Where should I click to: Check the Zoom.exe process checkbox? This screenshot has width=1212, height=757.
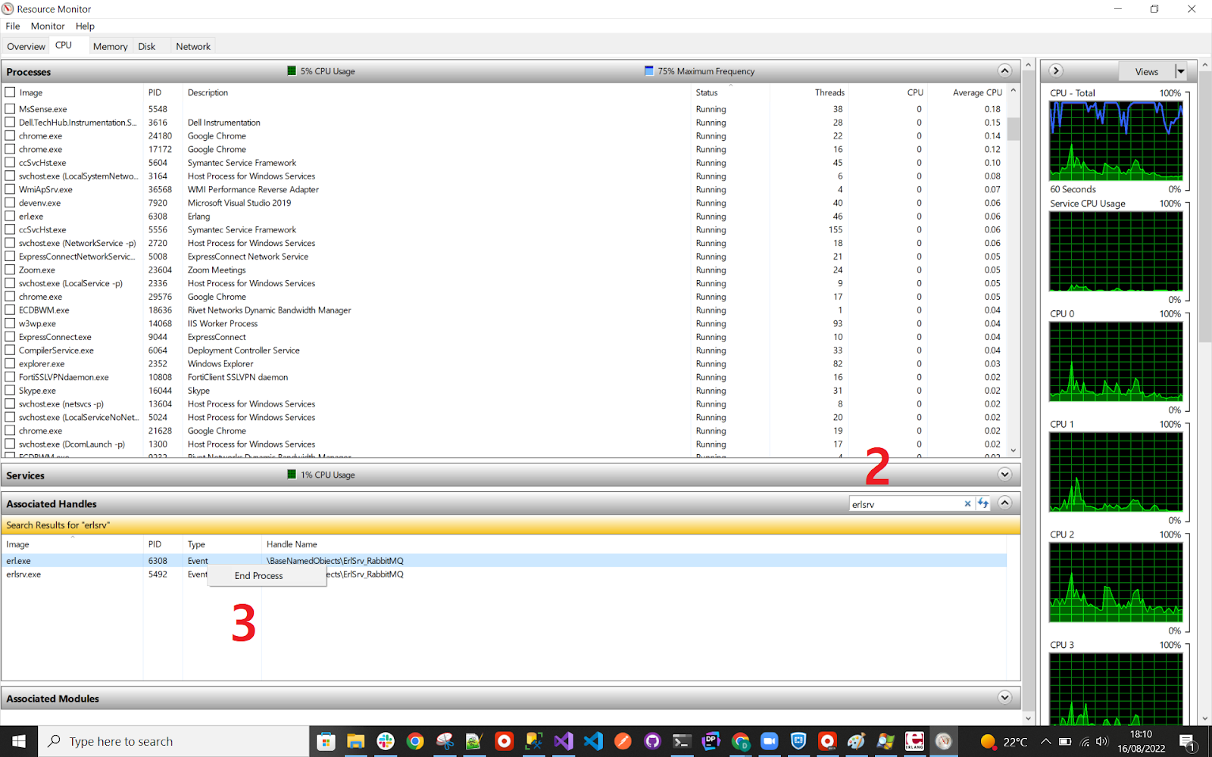(x=11, y=269)
